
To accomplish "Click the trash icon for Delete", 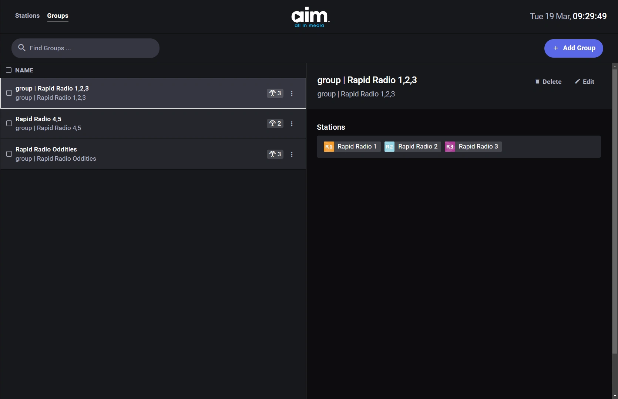I will point(537,81).
